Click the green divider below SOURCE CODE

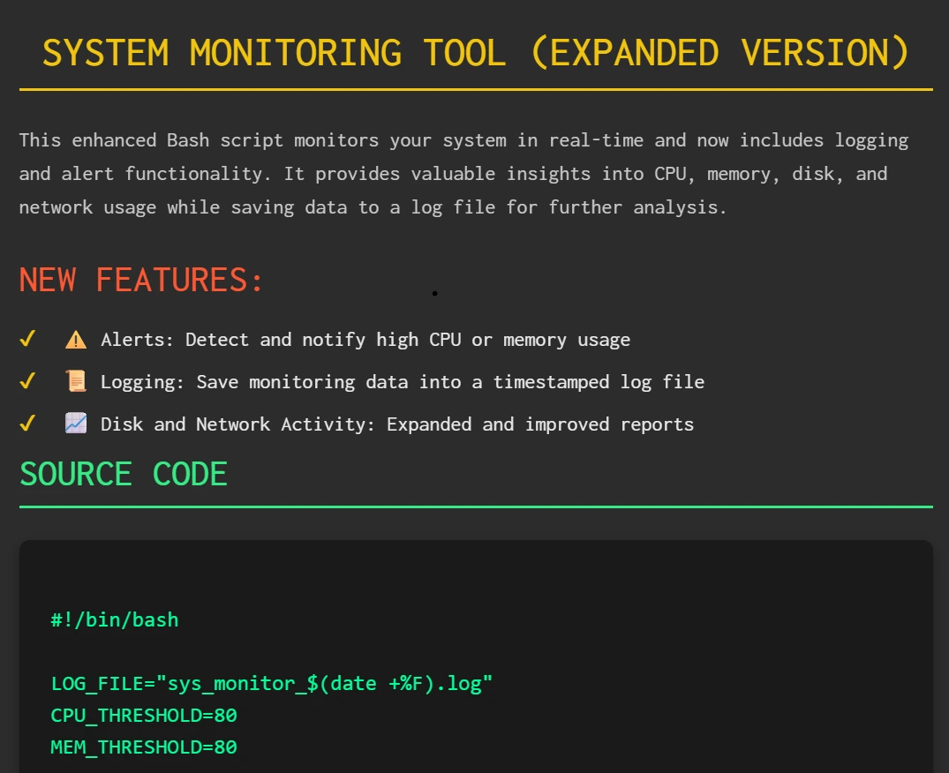point(475,506)
